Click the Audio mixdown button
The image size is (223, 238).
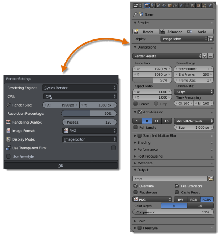tap(200, 32)
